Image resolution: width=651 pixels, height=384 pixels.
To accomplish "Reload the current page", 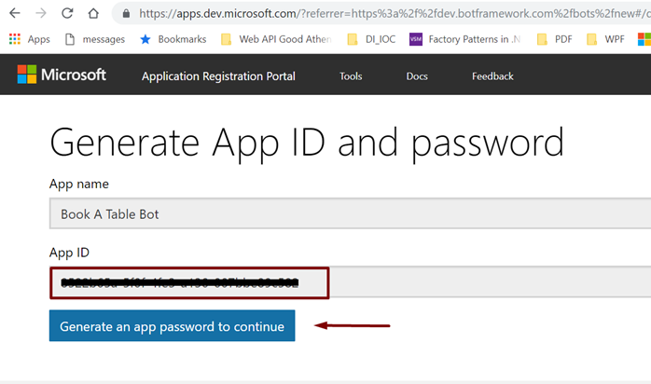I will coord(67,14).
